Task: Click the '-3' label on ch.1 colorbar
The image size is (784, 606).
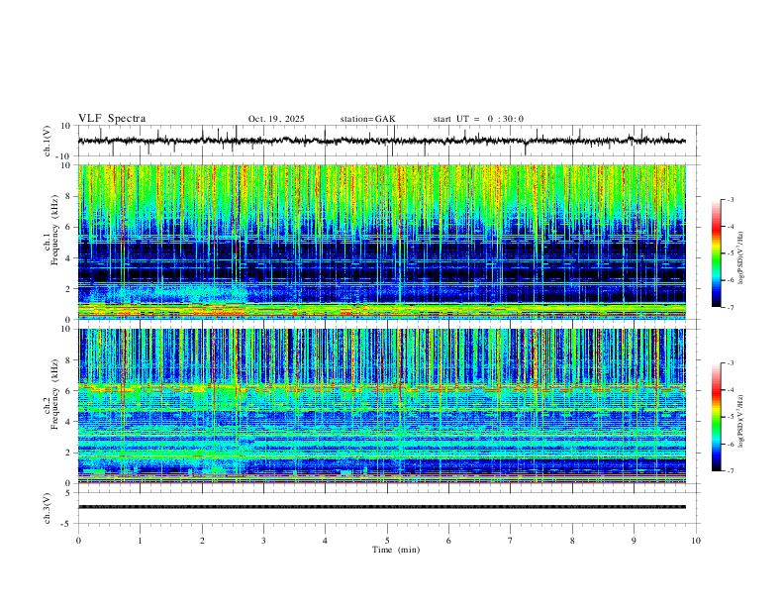Action: click(730, 199)
